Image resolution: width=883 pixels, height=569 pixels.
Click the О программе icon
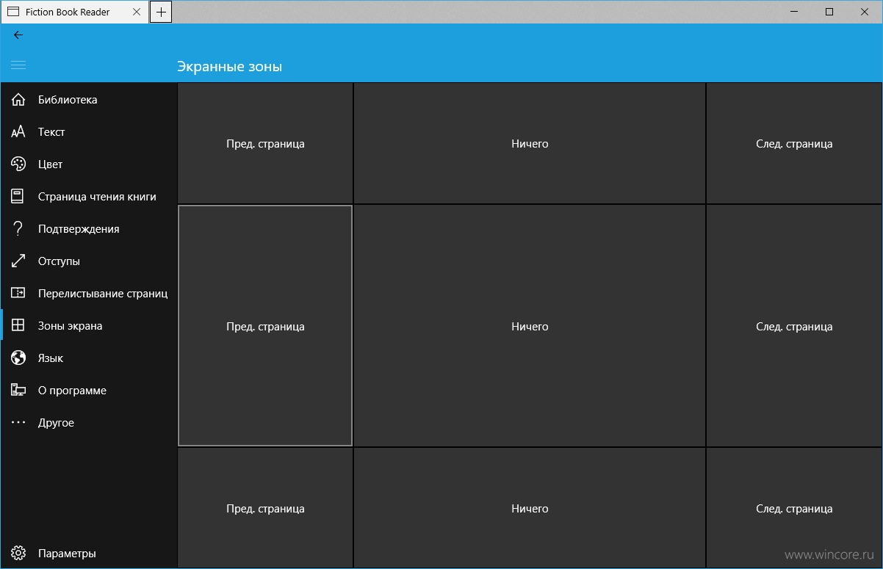click(18, 391)
